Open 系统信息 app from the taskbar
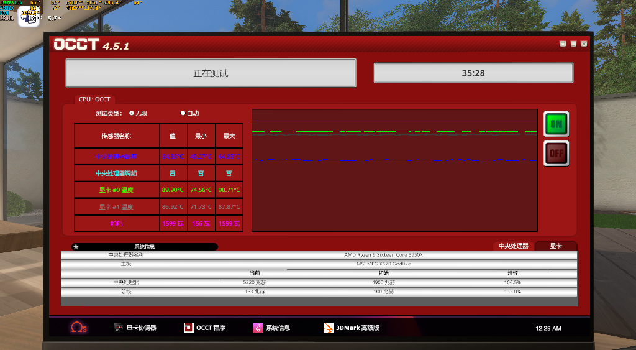 (272, 328)
